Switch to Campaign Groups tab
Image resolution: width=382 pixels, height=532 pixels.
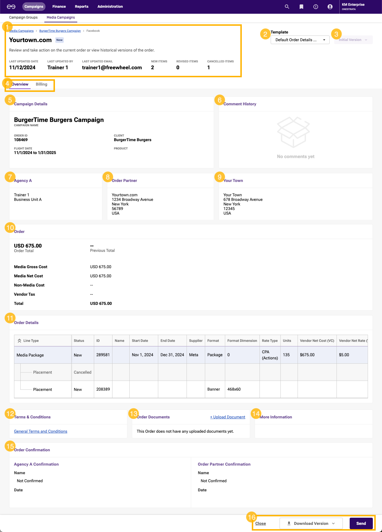pos(23,17)
